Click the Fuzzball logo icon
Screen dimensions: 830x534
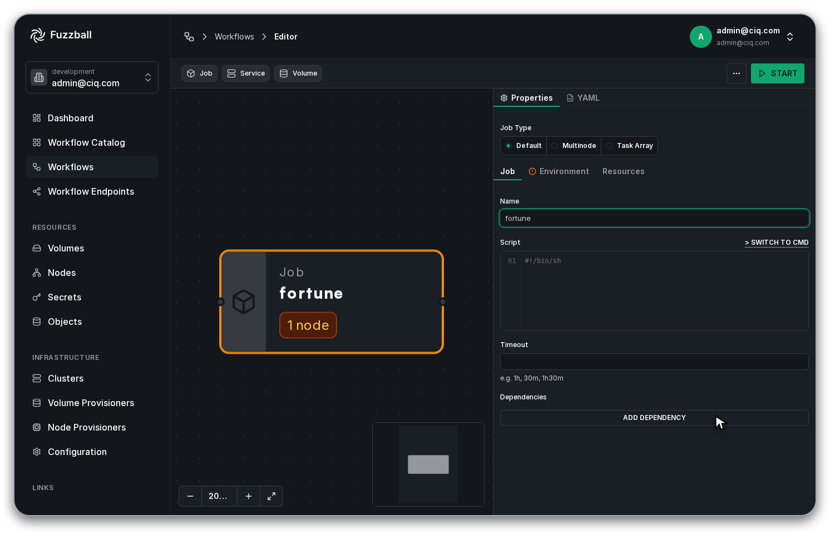(x=37, y=35)
